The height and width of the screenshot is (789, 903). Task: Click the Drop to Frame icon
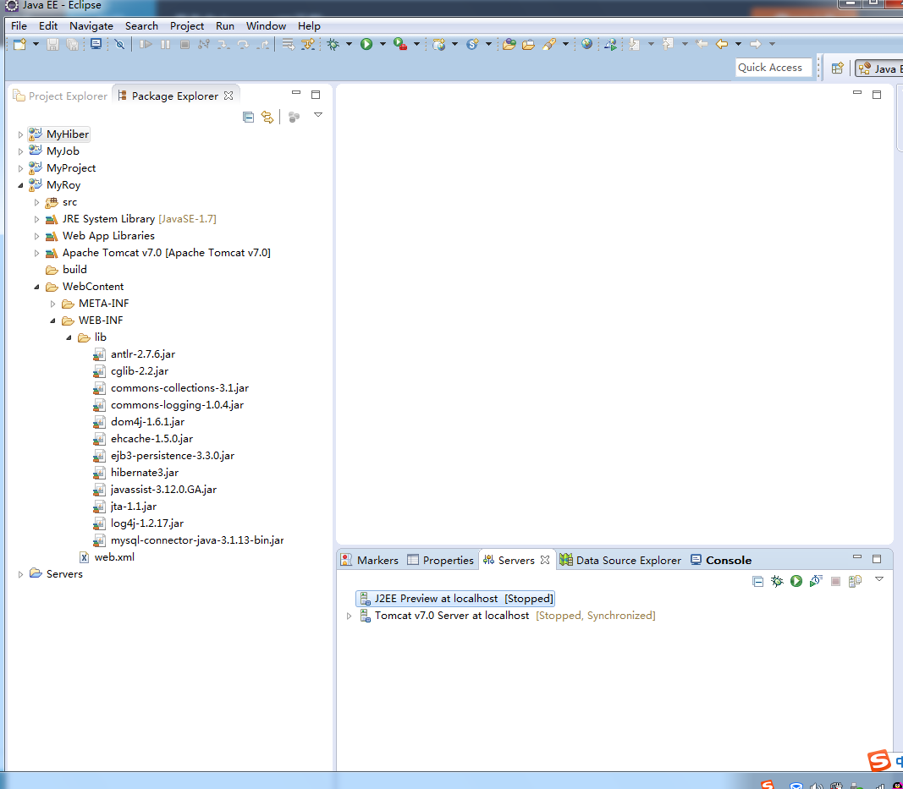pyautogui.click(x=289, y=44)
